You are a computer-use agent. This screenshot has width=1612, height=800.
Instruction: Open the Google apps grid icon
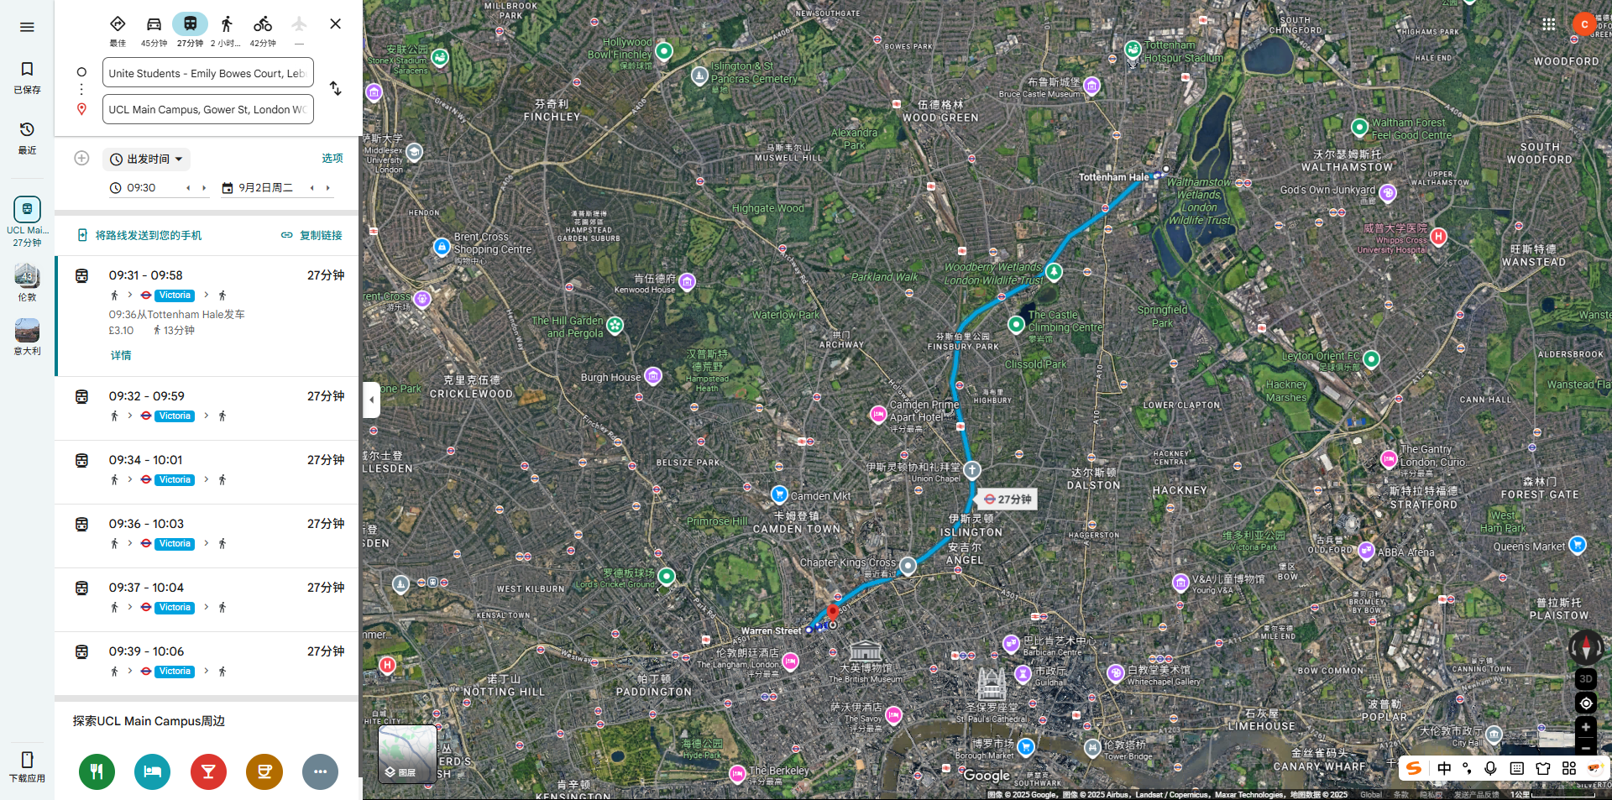tap(1549, 24)
